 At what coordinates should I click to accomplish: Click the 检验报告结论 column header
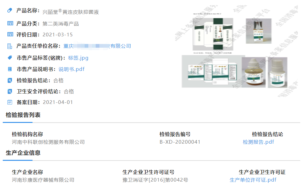point(267,134)
